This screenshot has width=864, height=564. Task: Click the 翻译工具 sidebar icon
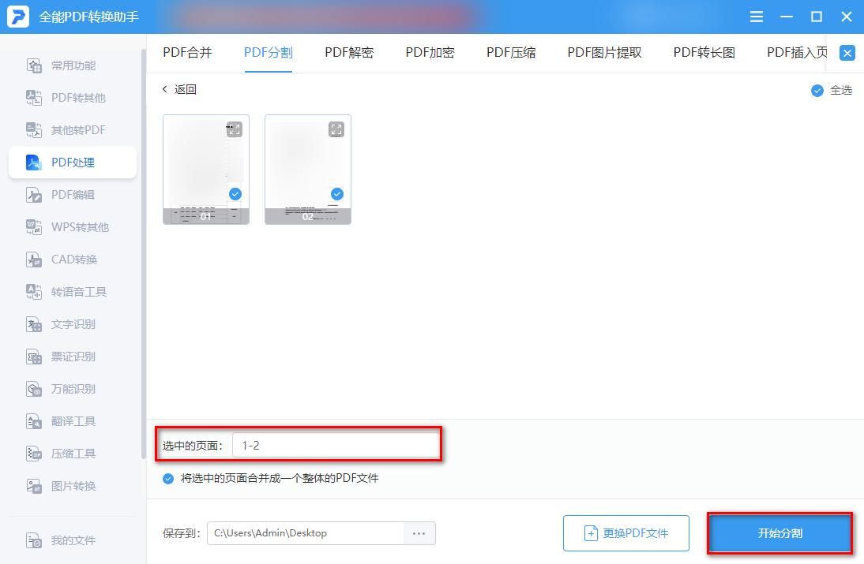coord(34,421)
